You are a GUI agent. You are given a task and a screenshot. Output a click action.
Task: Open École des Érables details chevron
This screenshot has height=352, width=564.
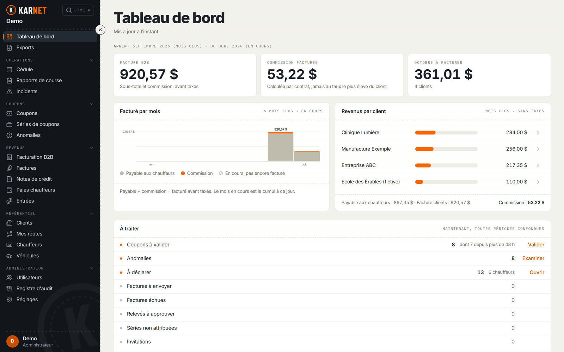pos(538,182)
